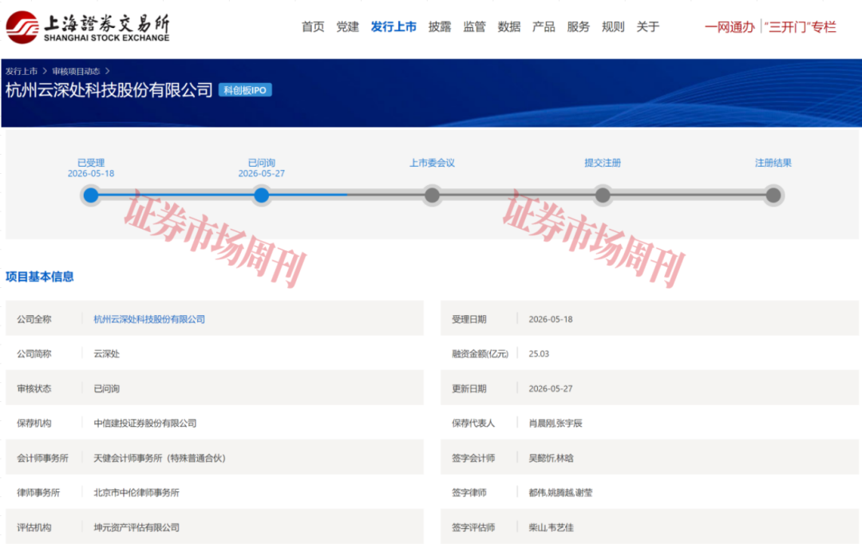This screenshot has height=544, width=862.
Task: Open the 首页 menu item
Action: pos(313,26)
